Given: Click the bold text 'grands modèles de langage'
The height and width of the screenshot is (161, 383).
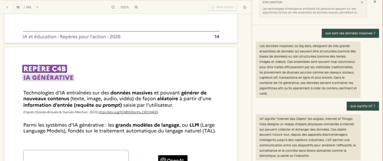Looking at the screenshot, I should 147,125.
